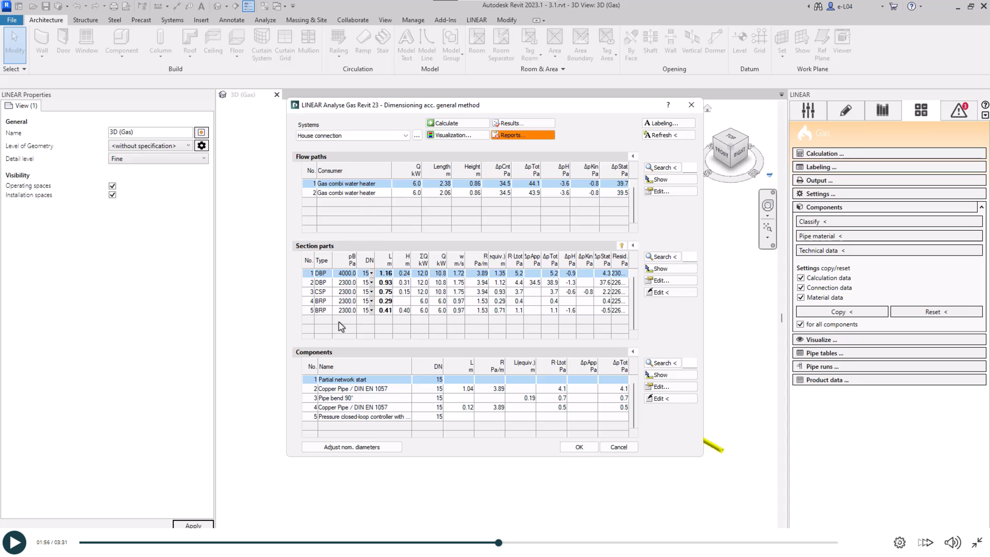Open the House connection systems dropdown

coord(405,135)
